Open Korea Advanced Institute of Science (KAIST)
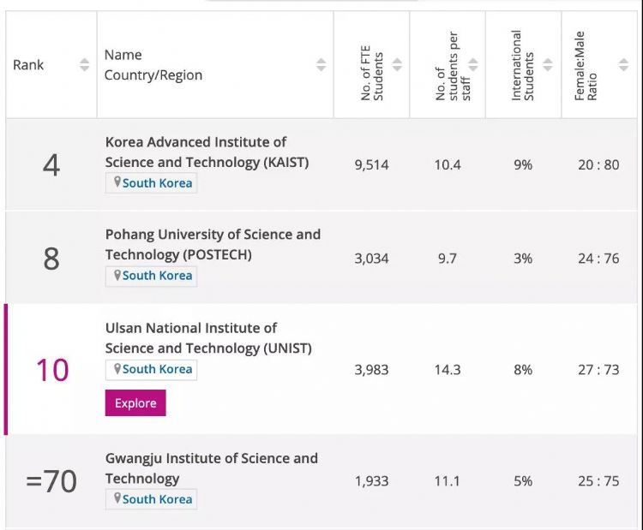This screenshot has height=530, width=643. pyautogui.click(x=207, y=152)
